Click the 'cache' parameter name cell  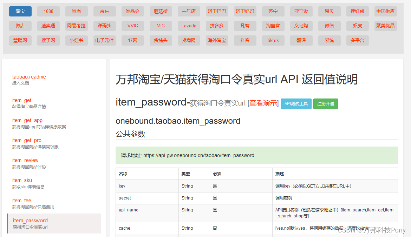tap(147, 228)
